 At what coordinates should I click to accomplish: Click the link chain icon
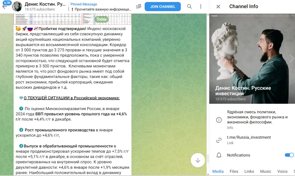(219, 140)
